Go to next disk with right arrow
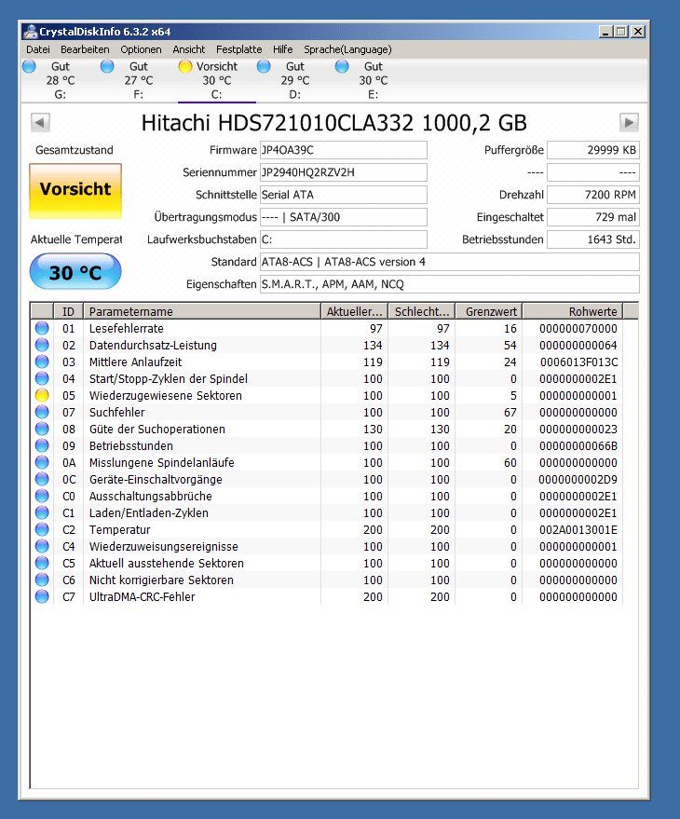Screen dimensions: 680x819 [x=629, y=123]
